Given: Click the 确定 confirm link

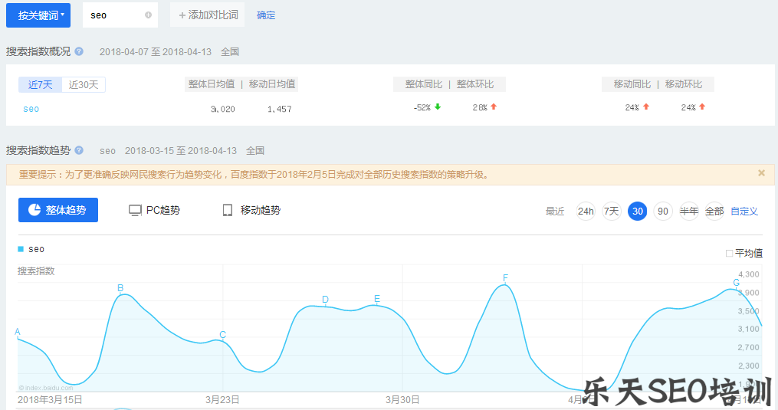Looking at the screenshot, I should coord(266,15).
